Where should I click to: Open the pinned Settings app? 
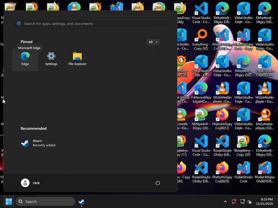click(x=51, y=59)
